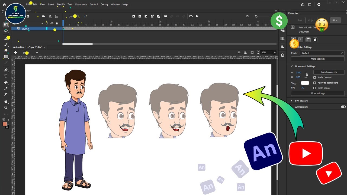Open the scene selector dropdown arrow
Screen dimensions: 347x195
click(37, 53)
